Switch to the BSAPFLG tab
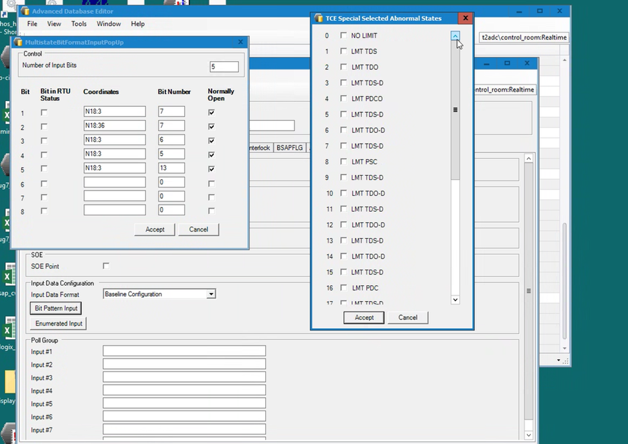 289,147
